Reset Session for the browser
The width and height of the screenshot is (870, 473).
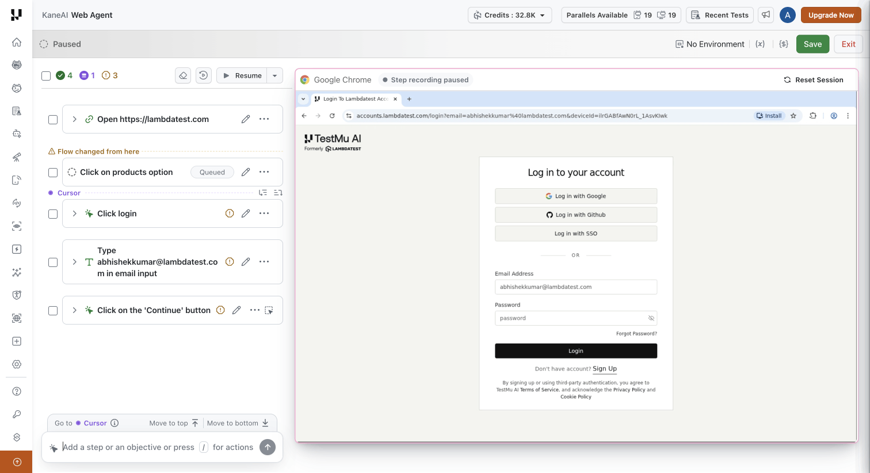[x=814, y=80]
